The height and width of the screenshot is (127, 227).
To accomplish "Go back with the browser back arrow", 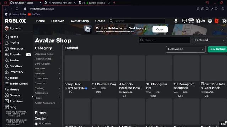I will pyautogui.click(x=6, y=8).
